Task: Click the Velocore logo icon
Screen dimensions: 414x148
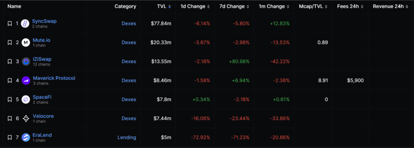Action: (x=25, y=119)
